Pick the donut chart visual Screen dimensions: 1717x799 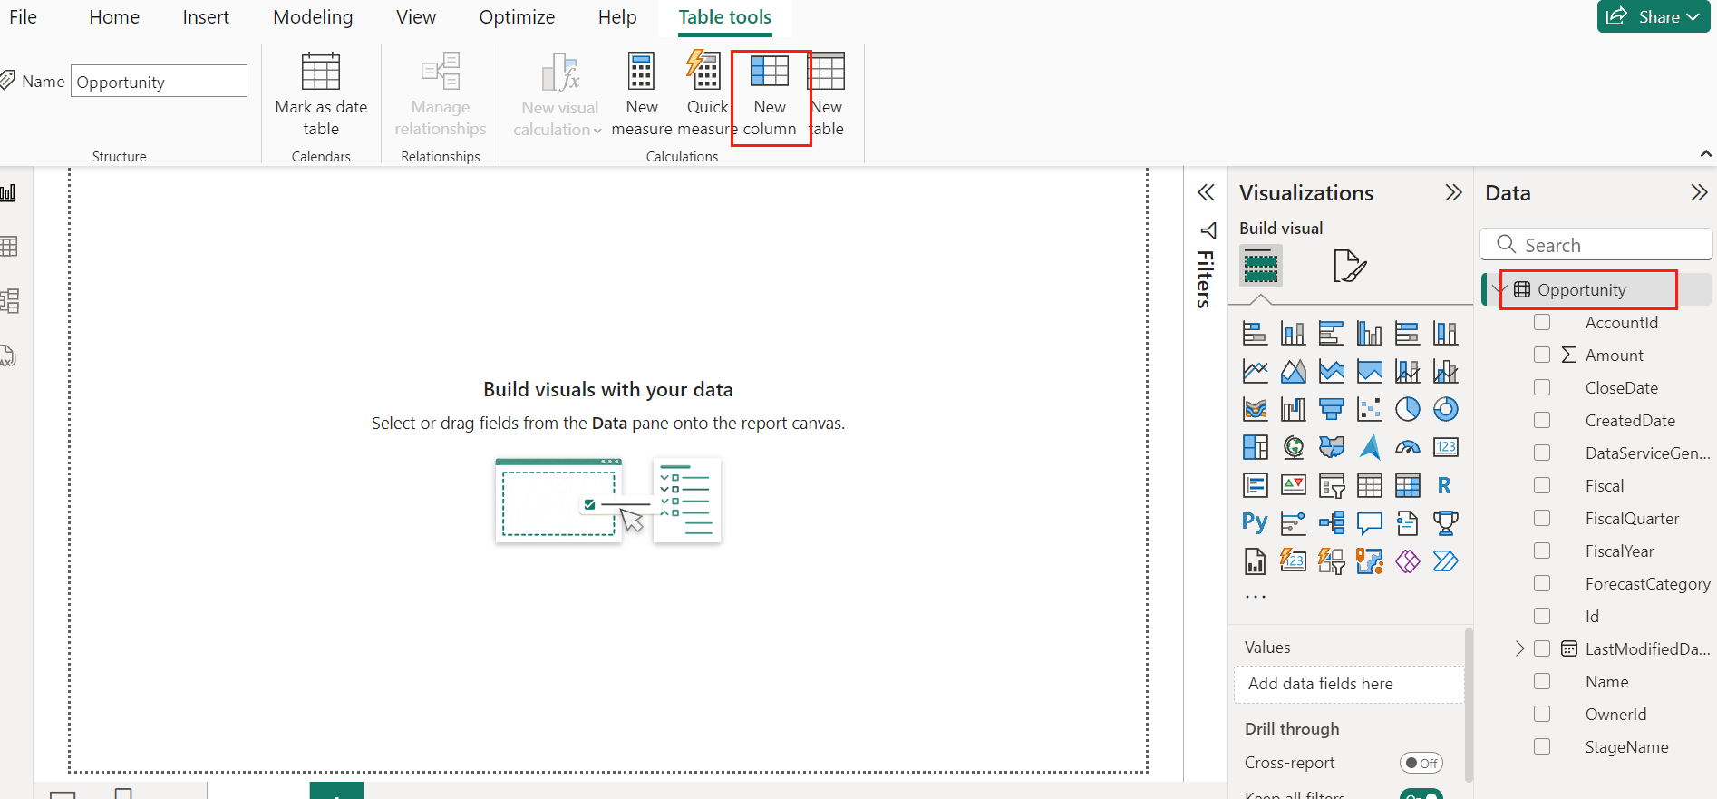coord(1445,410)
